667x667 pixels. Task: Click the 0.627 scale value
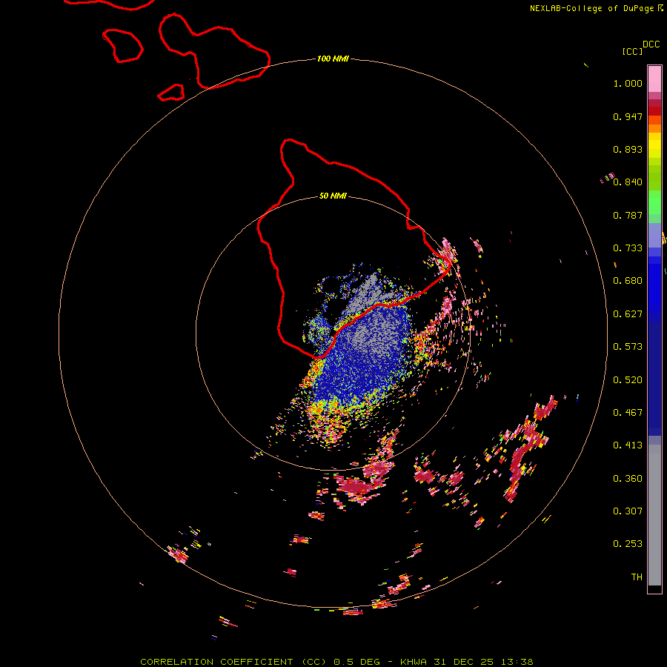628,314
